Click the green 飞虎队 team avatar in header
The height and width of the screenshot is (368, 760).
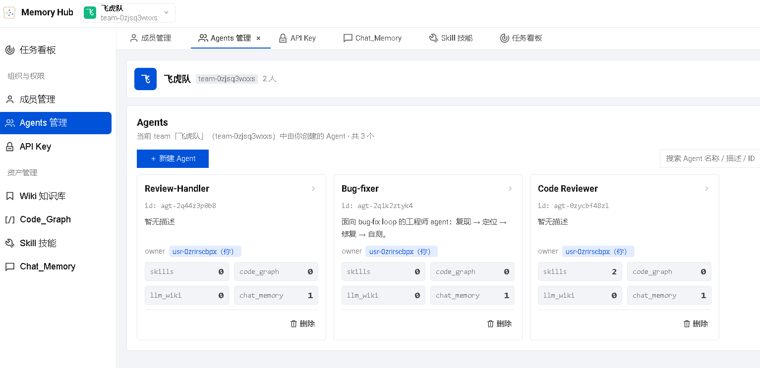[x=90, y=13]
